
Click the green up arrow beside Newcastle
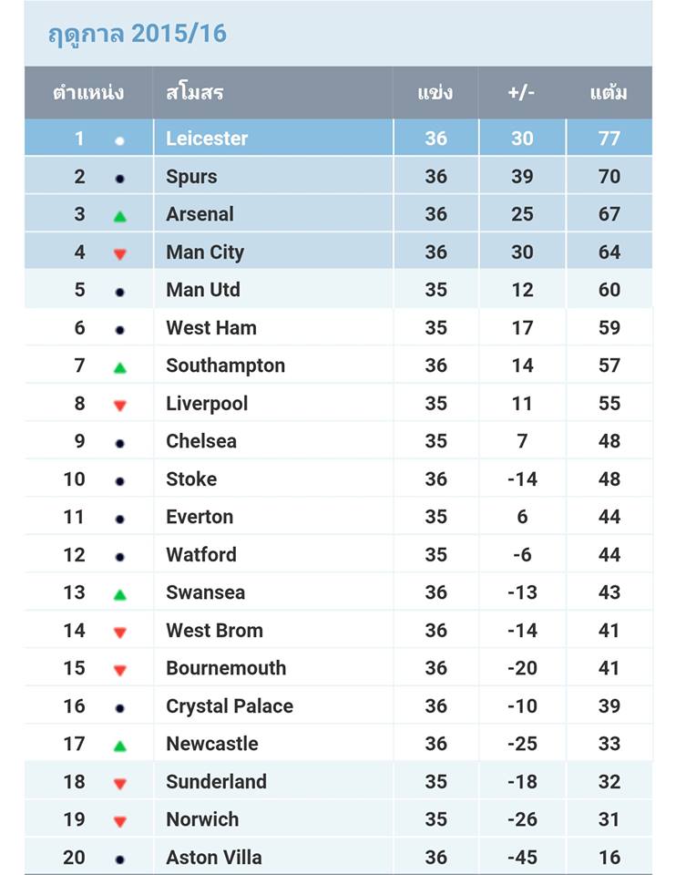click(x=120, y=746)
